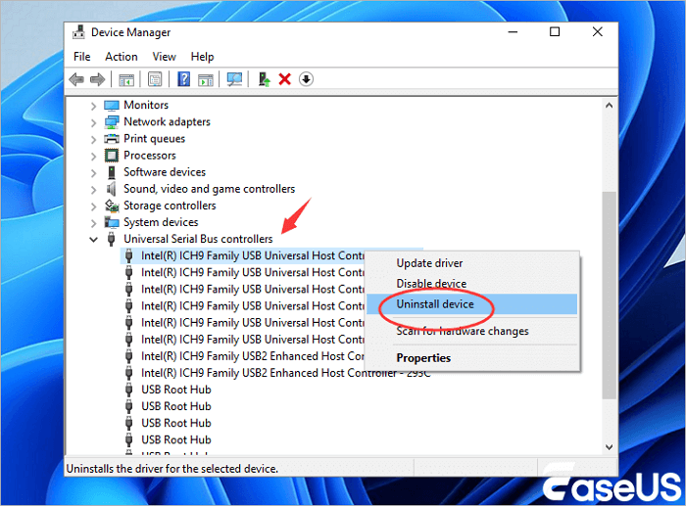Click the Back arrow toolbar icon
686x506 pixels.
(76, 79)
